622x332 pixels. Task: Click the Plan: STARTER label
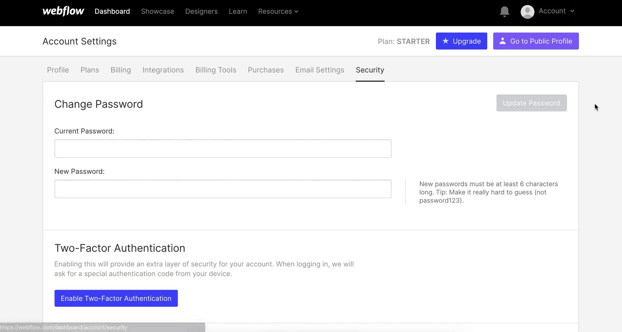click(x=404, y=41)
